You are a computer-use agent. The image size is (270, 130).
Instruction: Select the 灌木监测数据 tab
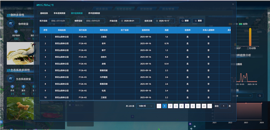point(77,13)
